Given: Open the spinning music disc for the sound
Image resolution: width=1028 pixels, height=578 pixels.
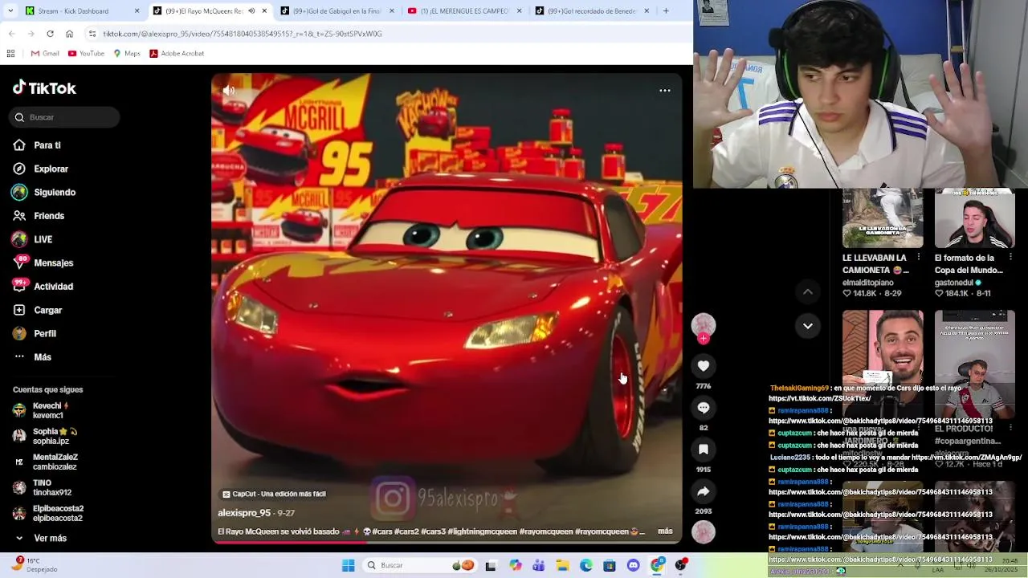Looking at the screenshot, I should [704, 532].
